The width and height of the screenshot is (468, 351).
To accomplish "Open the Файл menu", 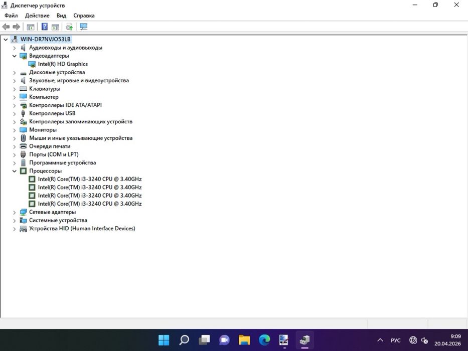I will pyautogui.click(x=11, y=16).
